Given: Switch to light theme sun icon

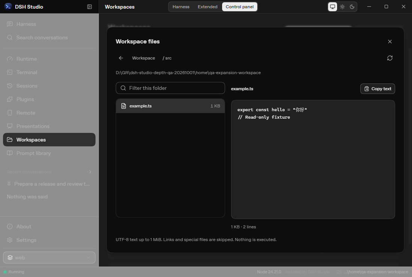Looking at the screenshot, I should (342, 7).
